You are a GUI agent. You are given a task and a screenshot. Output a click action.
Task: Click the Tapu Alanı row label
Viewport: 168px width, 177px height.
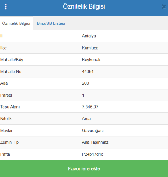(x=10, y=107)
